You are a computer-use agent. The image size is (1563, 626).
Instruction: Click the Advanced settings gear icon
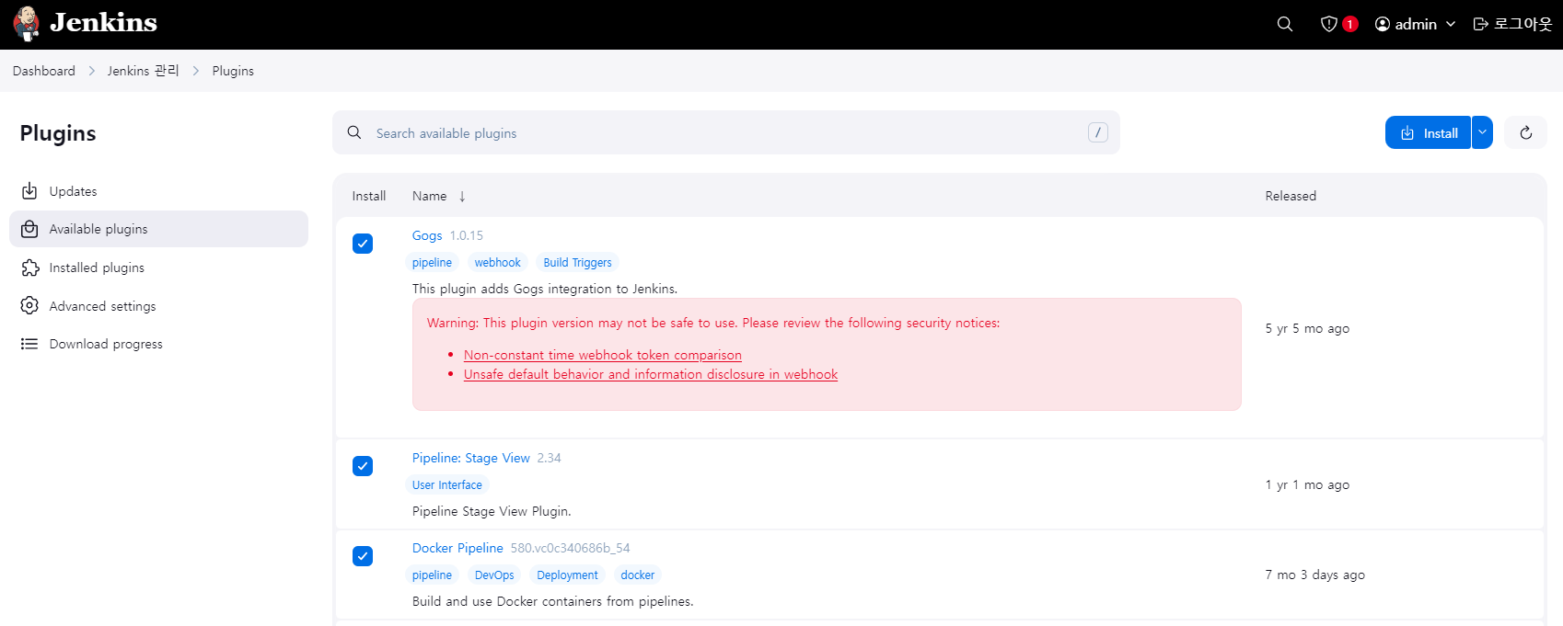coord(29,305)
